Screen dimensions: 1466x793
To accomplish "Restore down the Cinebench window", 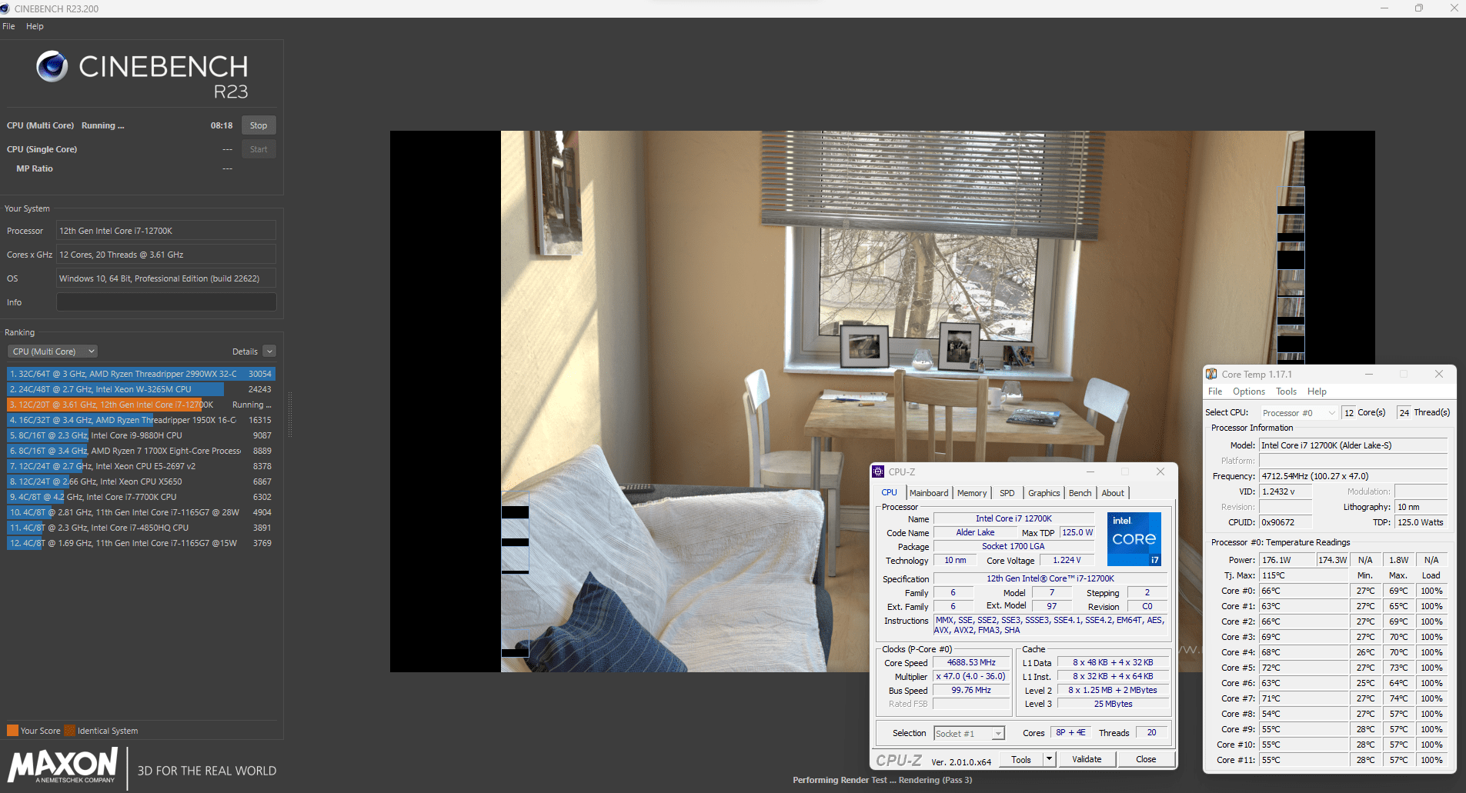I will point(1418,8).
